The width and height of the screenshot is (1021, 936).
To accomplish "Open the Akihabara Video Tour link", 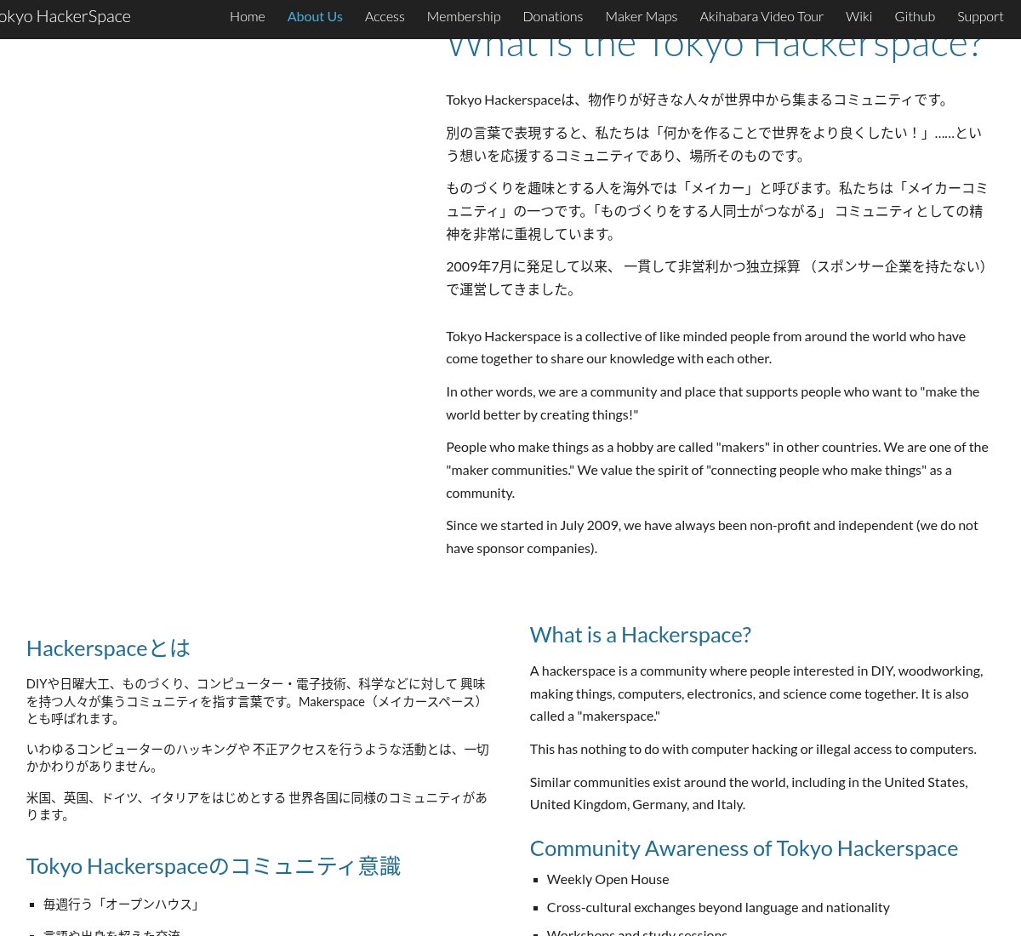I will pos(761,16).
